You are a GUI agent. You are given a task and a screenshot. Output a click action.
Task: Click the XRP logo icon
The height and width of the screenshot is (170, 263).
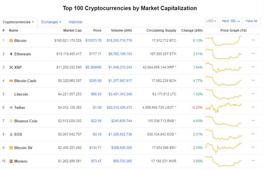click(x=11, y=67)
